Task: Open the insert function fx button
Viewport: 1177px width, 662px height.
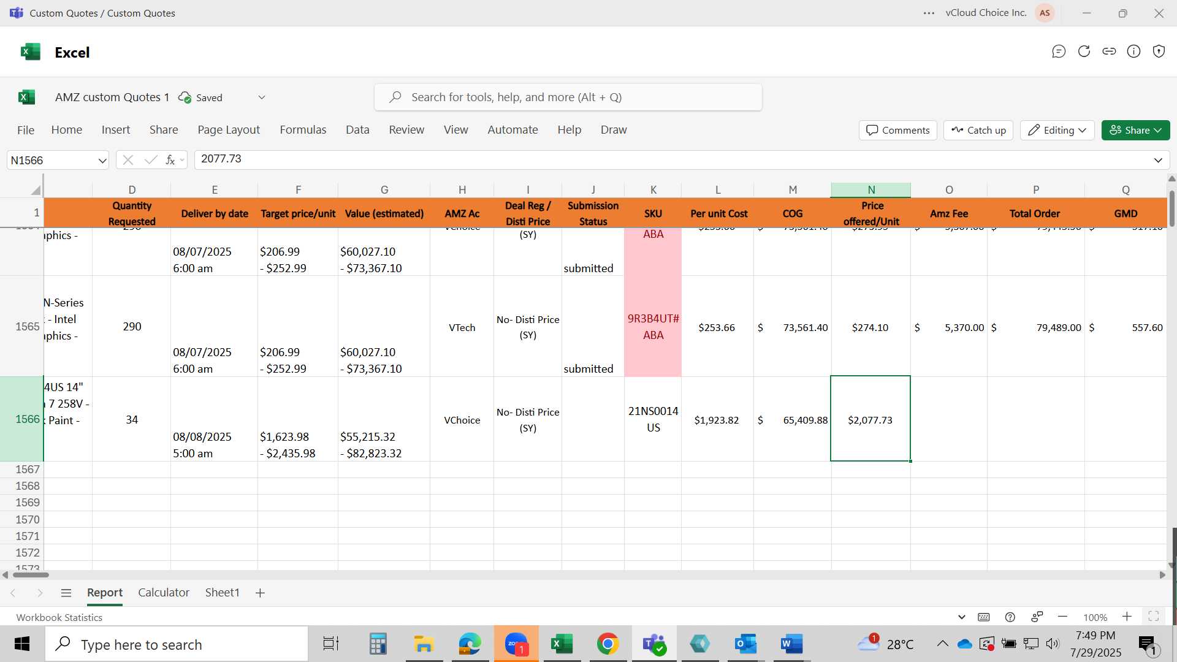Action: click(170, 160)
